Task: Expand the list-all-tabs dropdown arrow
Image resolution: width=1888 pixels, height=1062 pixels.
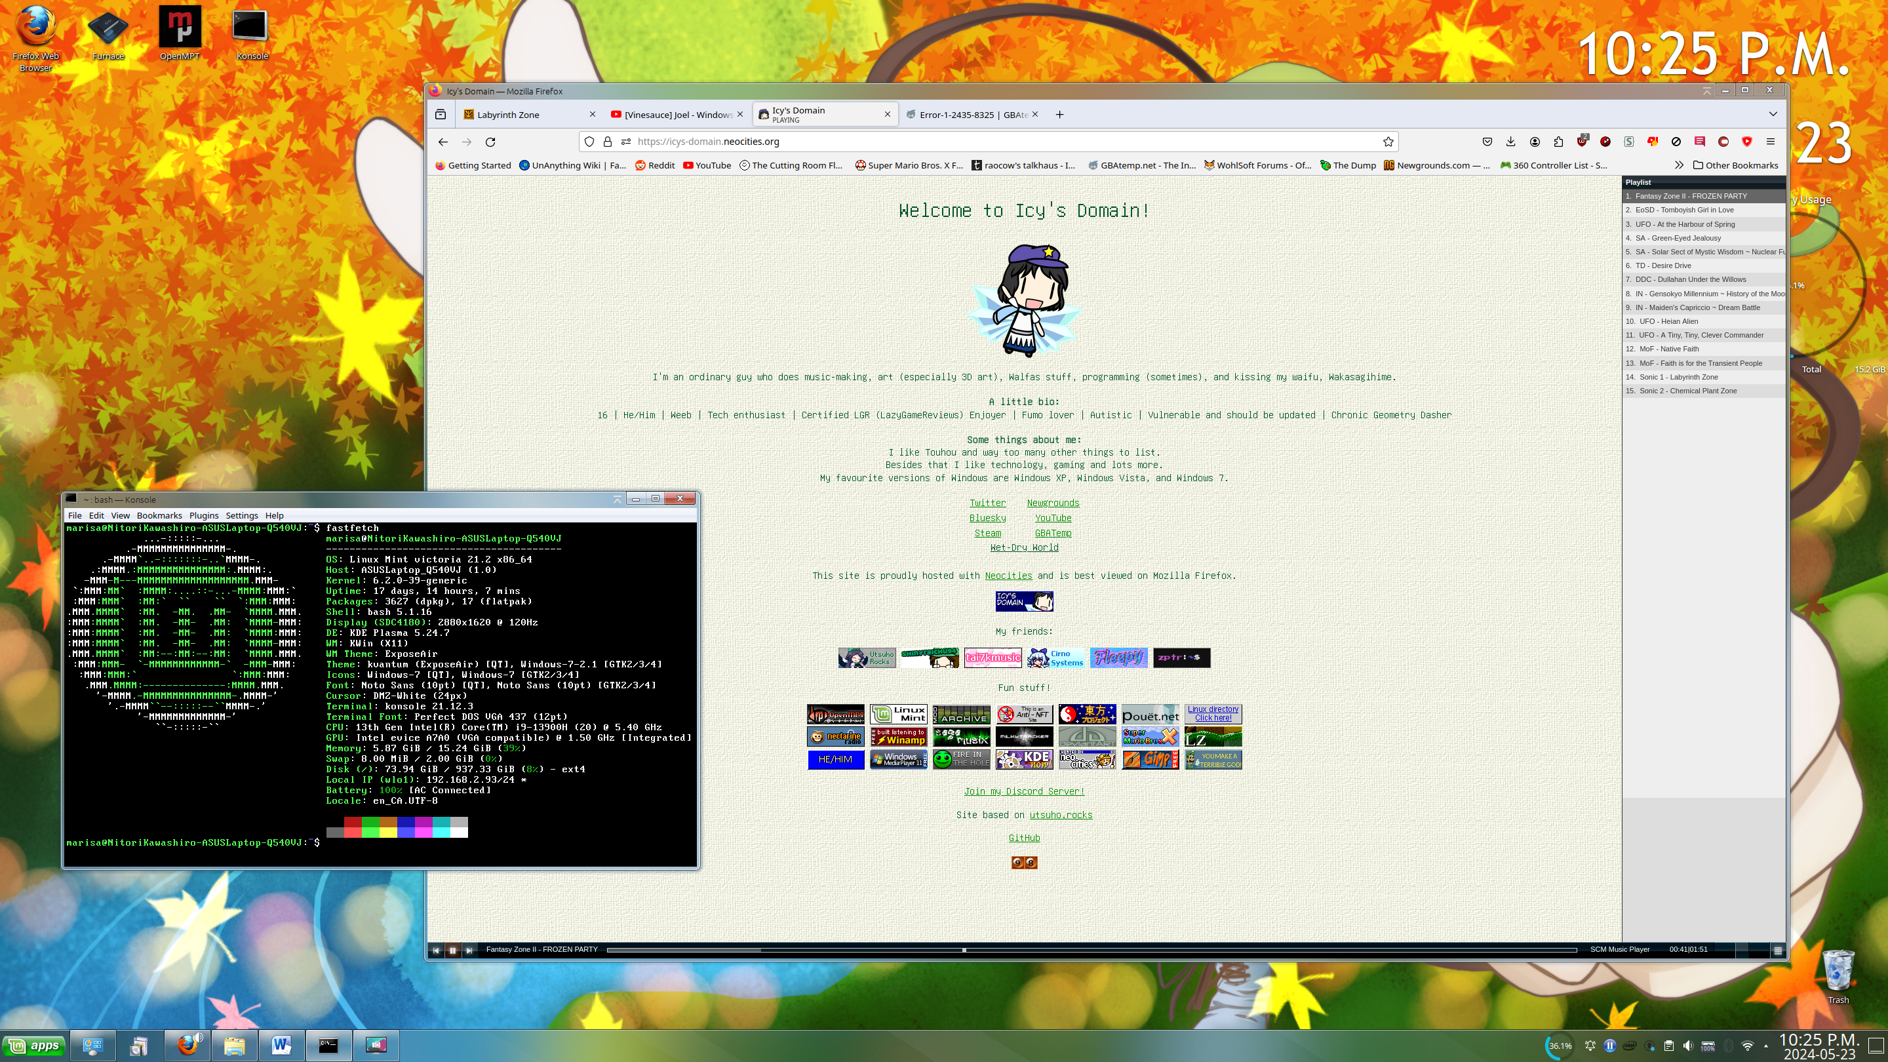Action: point(1773,113)
